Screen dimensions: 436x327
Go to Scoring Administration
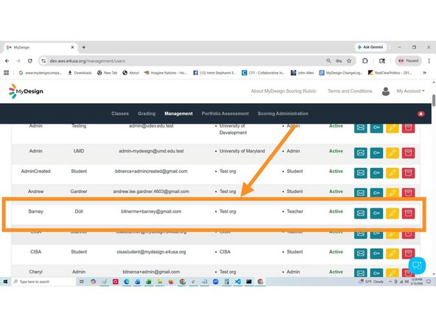(x=283, y=113)
